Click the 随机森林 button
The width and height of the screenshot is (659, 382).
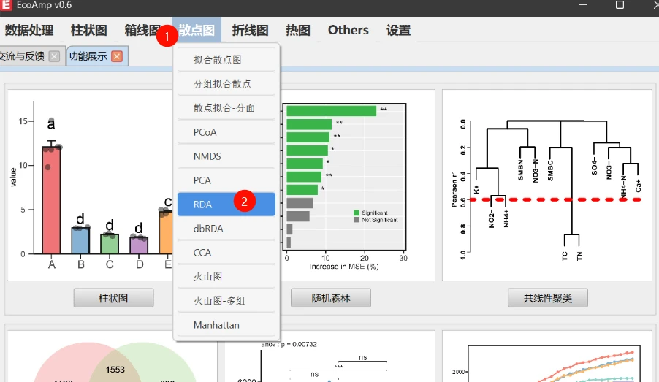point(331,298)
